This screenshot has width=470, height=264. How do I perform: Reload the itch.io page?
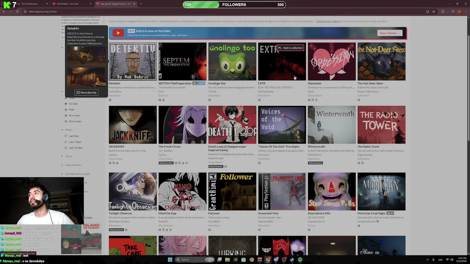(x=17, y=11)
